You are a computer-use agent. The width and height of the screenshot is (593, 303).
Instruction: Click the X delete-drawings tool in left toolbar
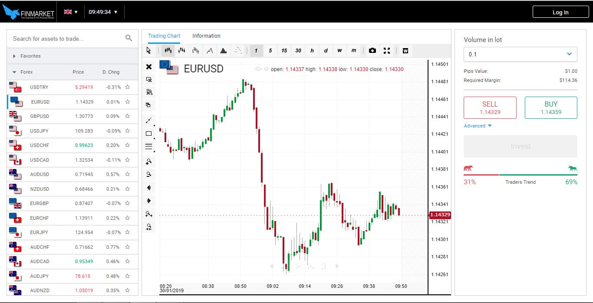coord(149,67)
